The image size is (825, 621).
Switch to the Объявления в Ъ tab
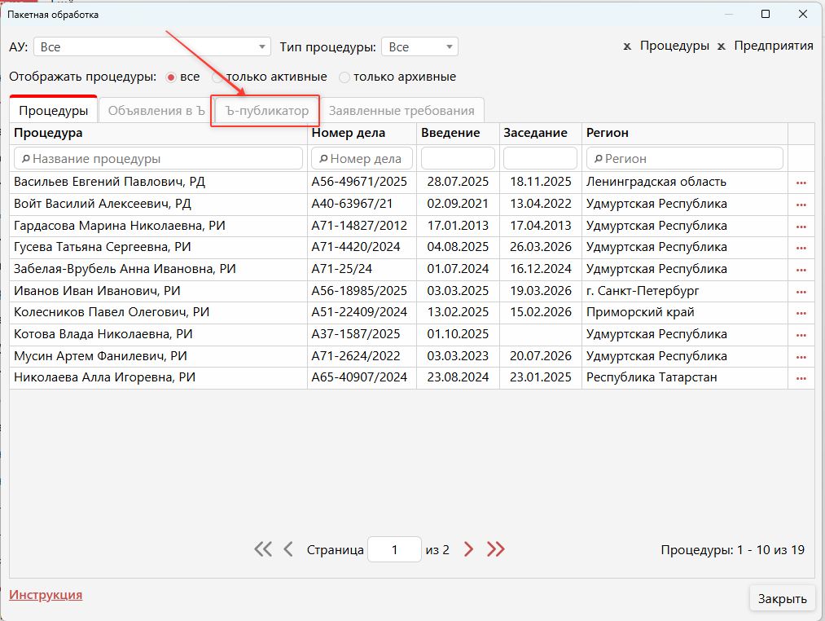pos(156,111)
